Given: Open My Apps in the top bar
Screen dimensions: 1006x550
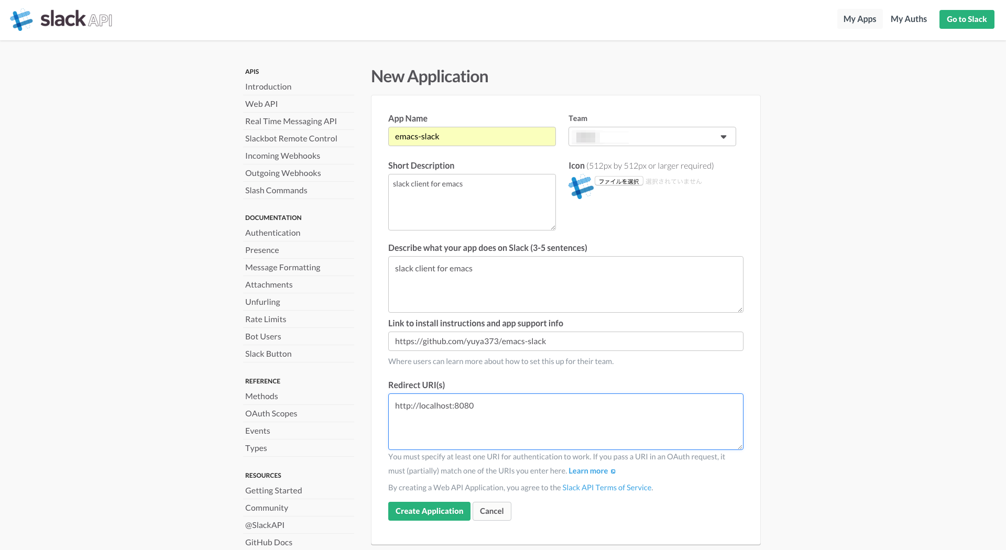Looking at the screenshot, I should [x=860, y=19].
